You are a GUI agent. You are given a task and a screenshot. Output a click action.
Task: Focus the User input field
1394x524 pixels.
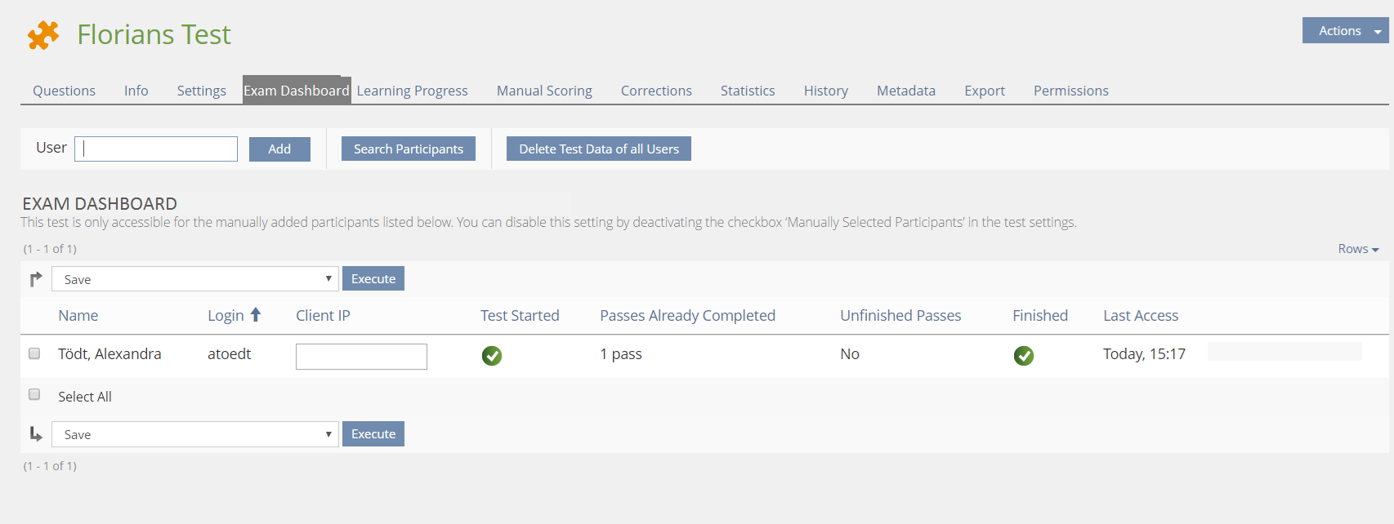(x=156, y=149)
